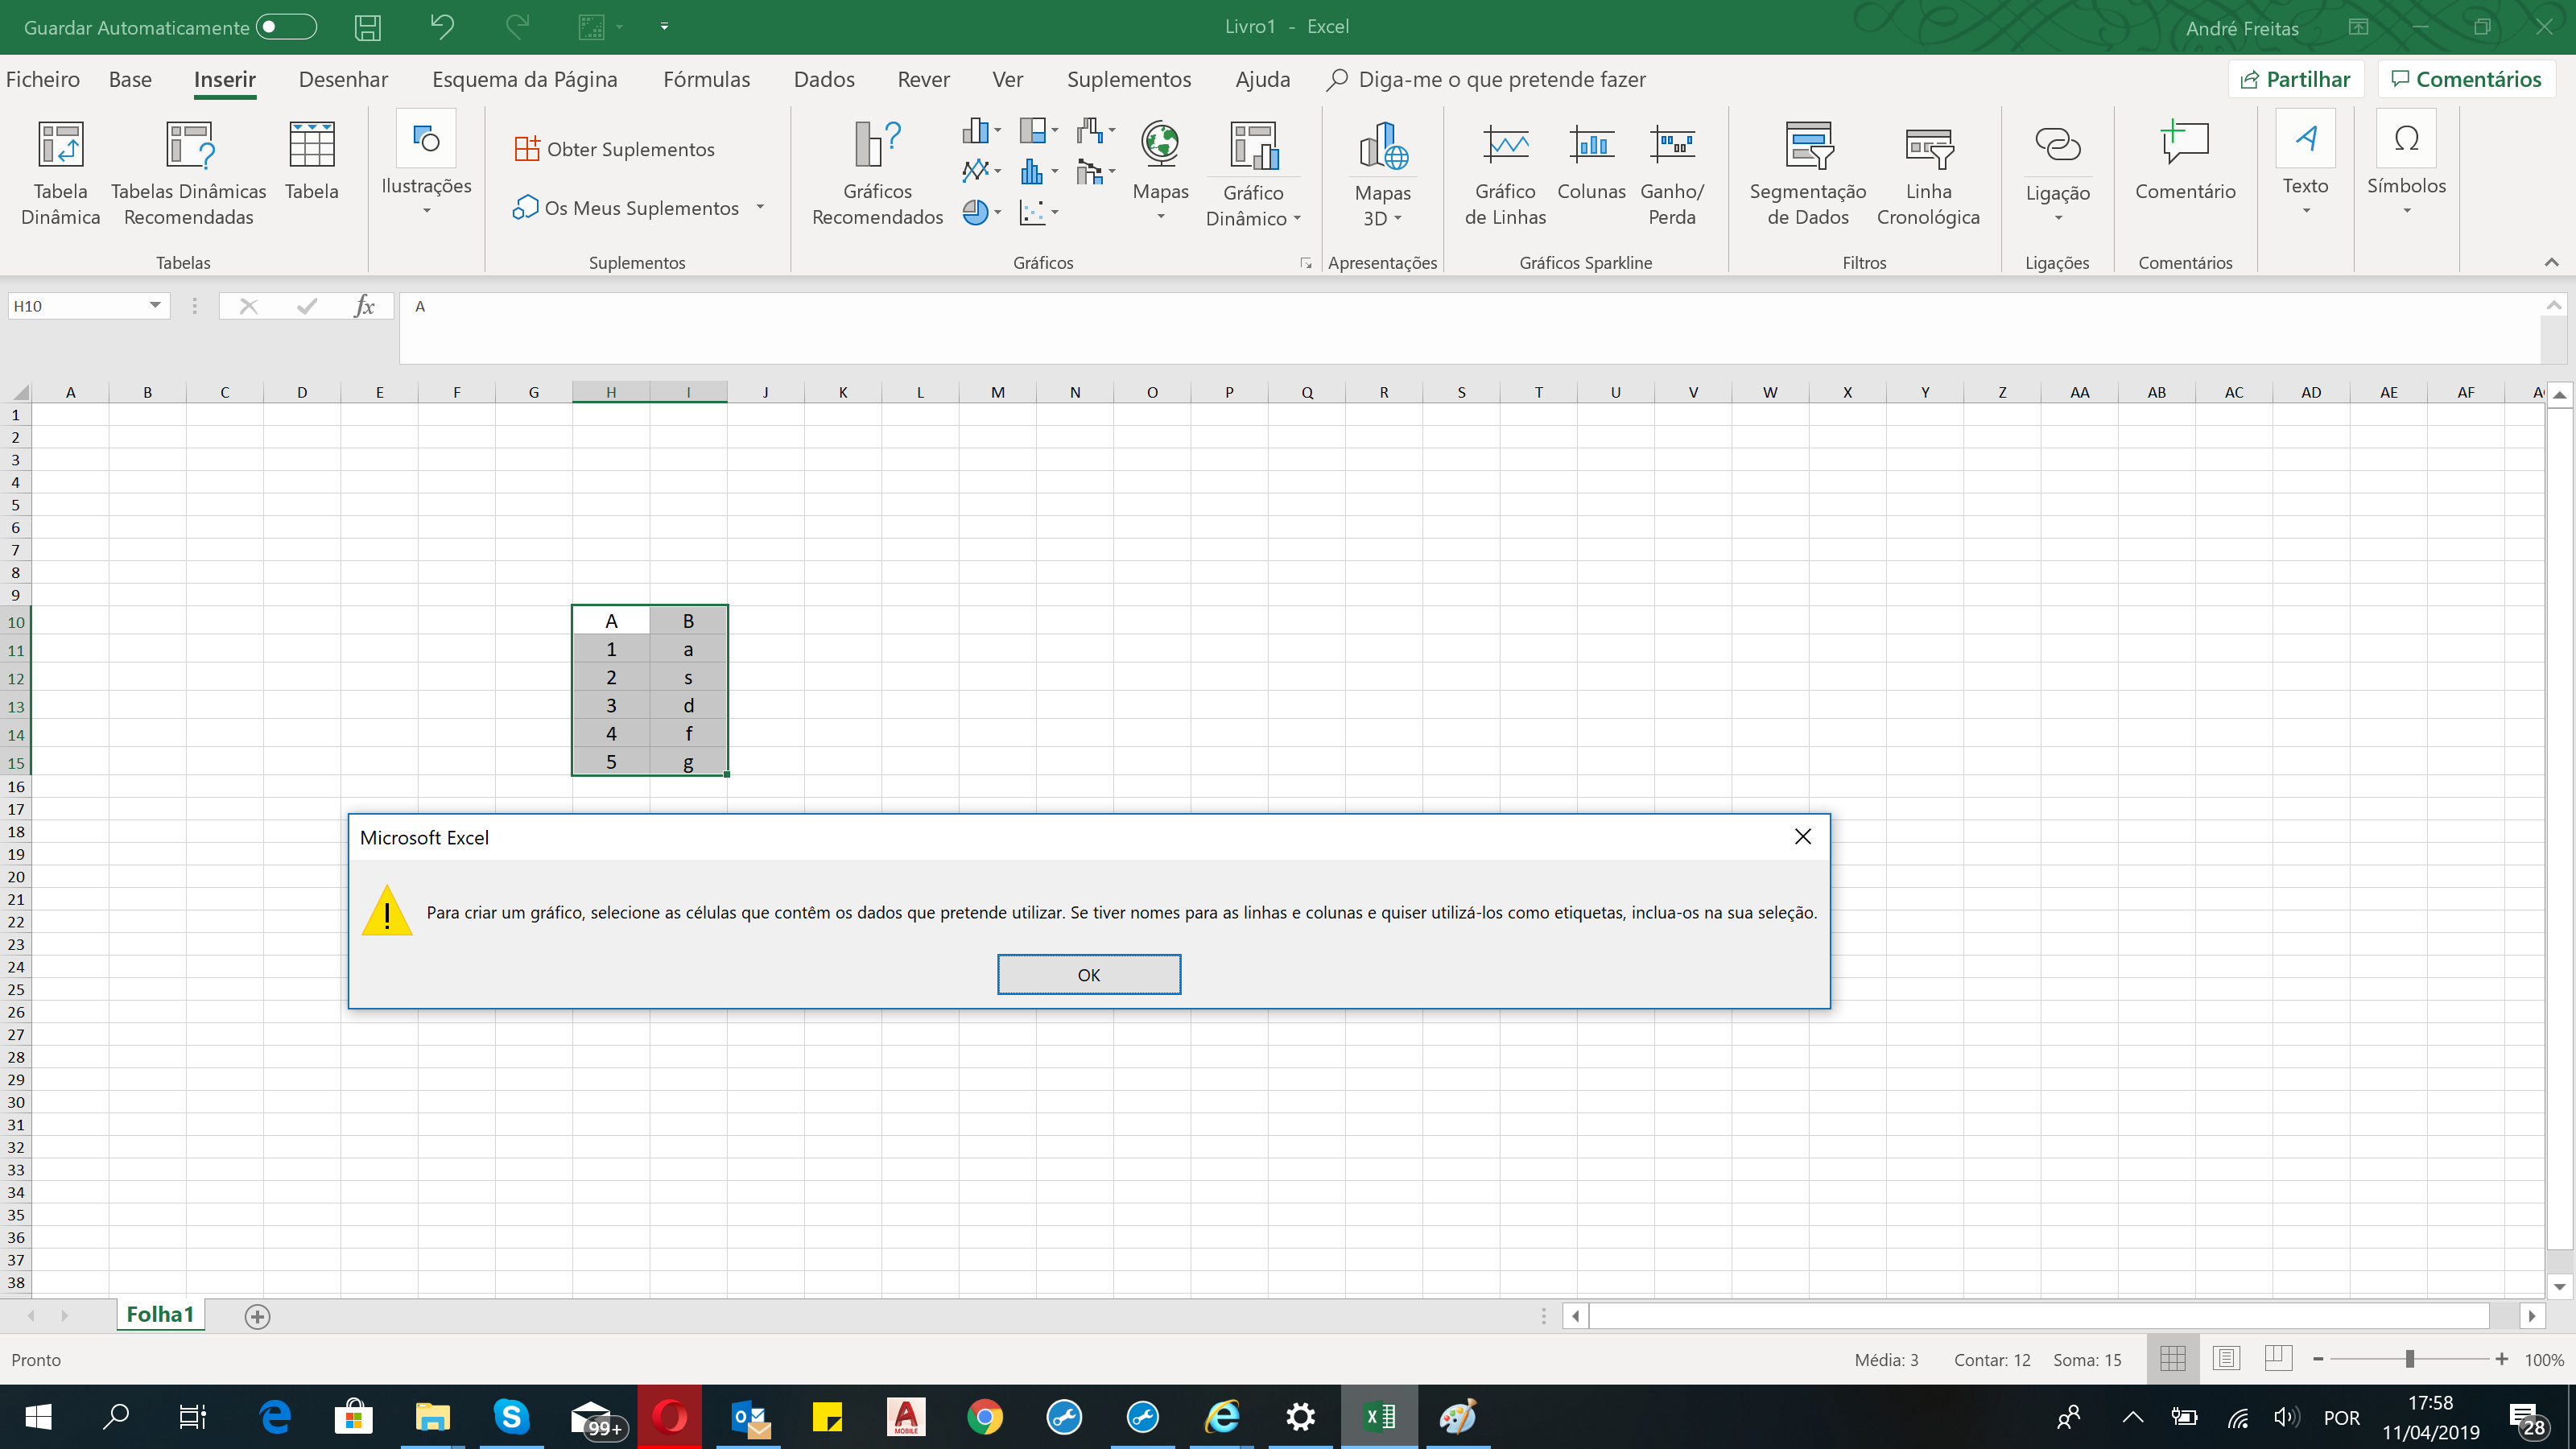Click the horizontal scrollbar right arrow
Screen dimensions: 2576x1449
2532,1316
